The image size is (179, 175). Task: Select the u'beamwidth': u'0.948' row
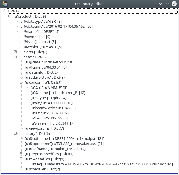click(53, 108)
